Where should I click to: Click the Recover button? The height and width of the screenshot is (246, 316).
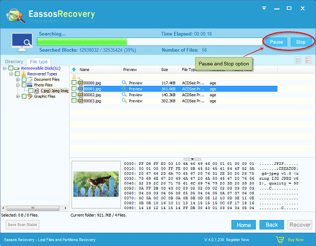point(300,225)
